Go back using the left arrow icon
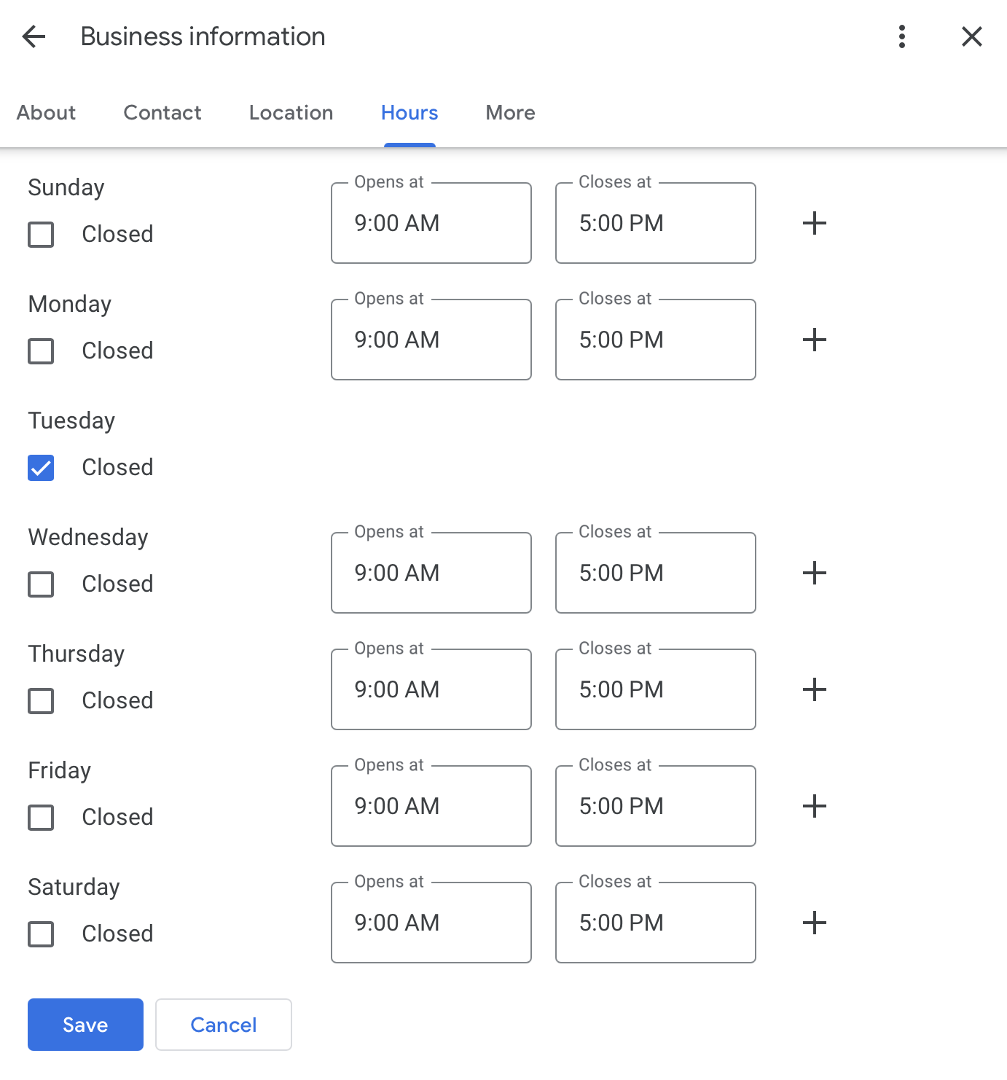Image resolution: width=1007 pixels, height=1080 pixels. (34, 36)
